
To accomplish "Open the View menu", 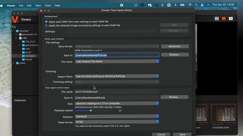I will pyautogui.click(x=38, y=5).
